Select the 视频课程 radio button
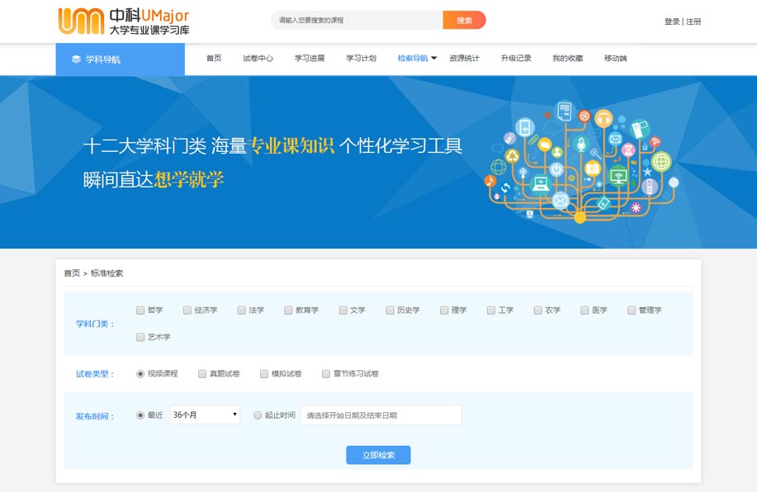The width and height of the screenshot is (757, 493). pyautogui.click(x=140, y=374)
